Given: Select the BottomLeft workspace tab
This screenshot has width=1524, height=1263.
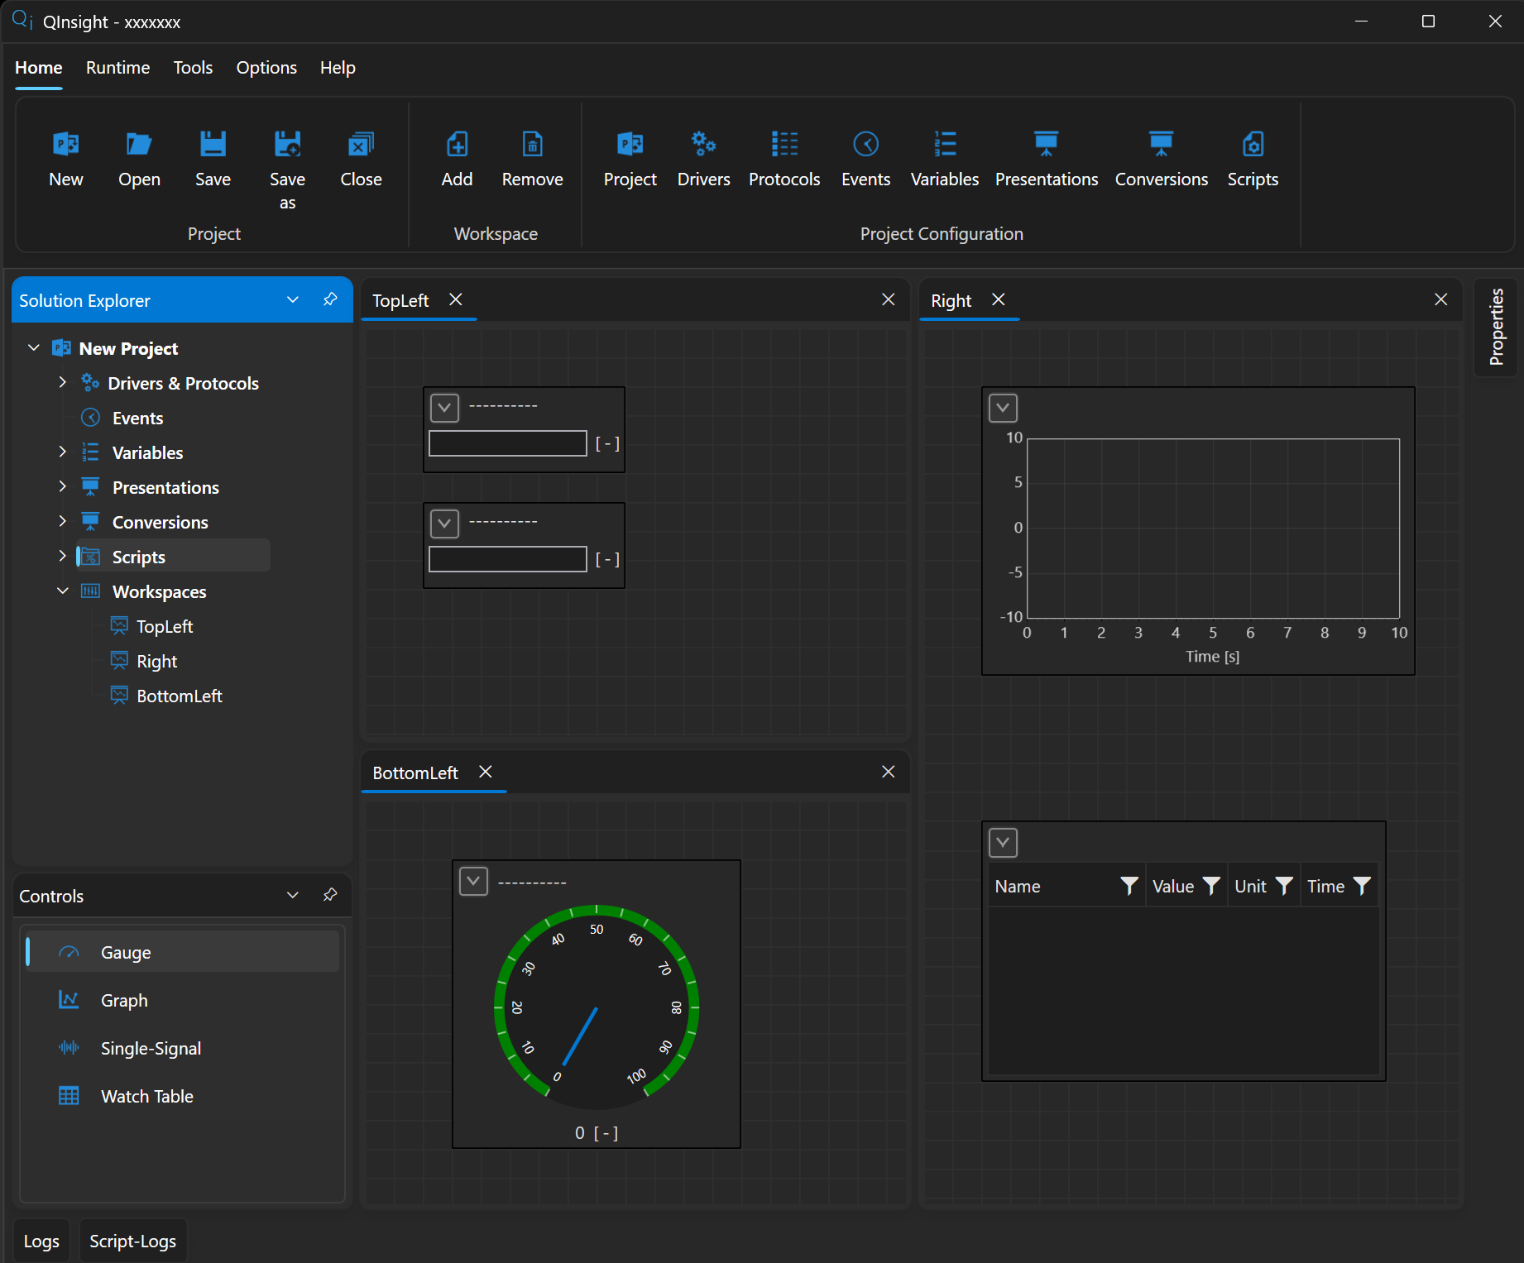Looking at the screenshot, I should click(x=415, y=773).
